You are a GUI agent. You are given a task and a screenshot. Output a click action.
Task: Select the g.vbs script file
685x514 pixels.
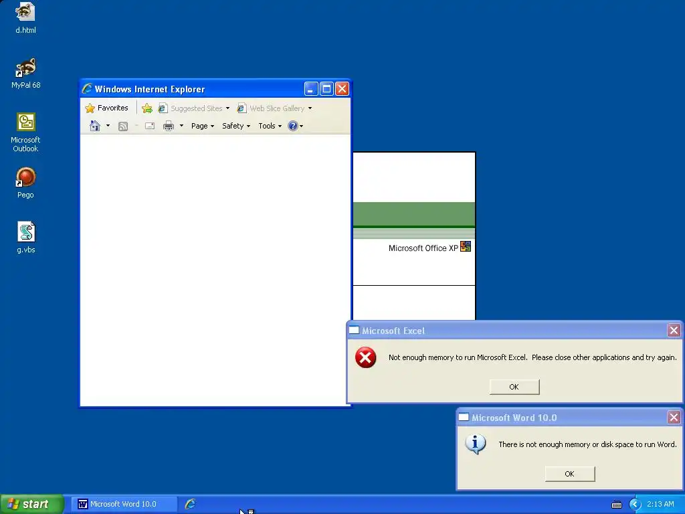pos(26,238)
